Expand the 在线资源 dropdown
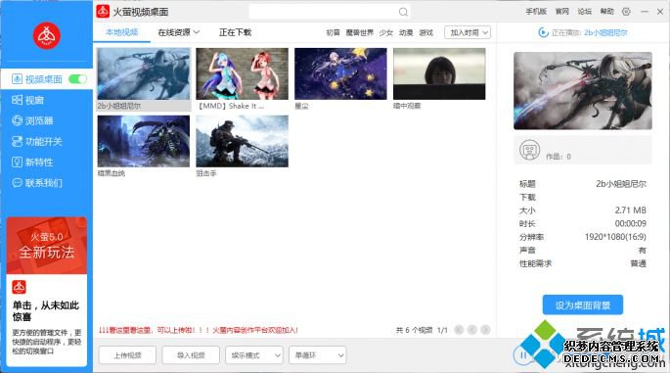This screenshot has height=373, width=670. click(x=178, y=32)
